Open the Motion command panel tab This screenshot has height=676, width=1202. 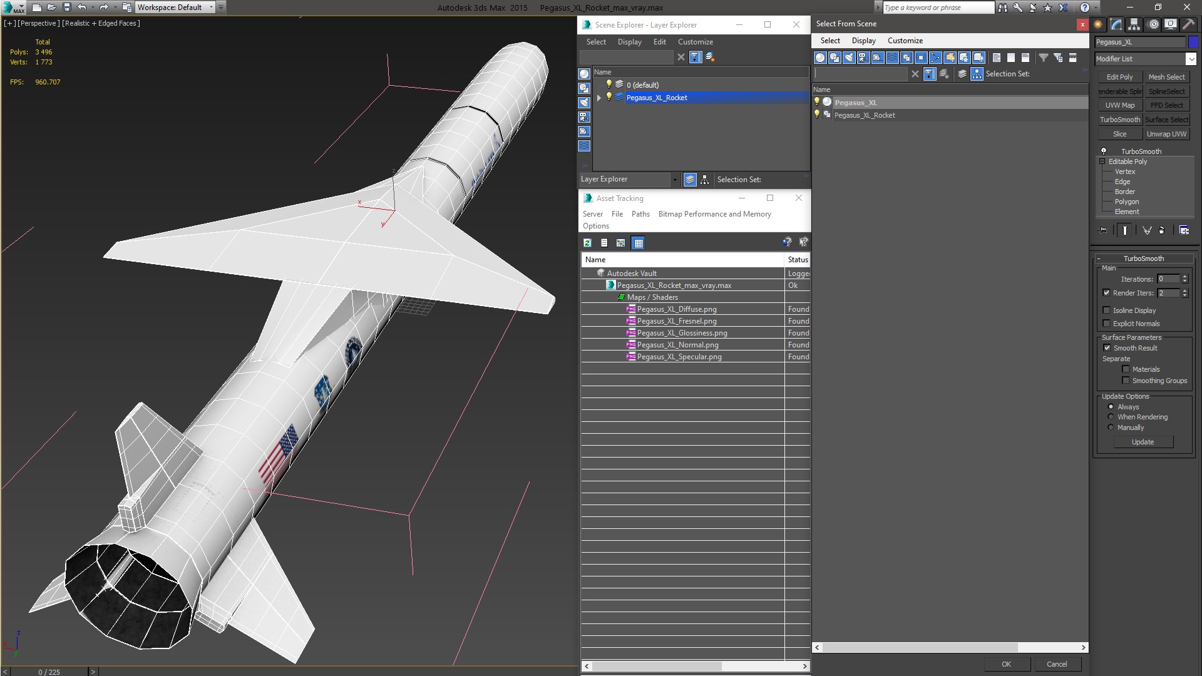[x=1153, y=24]
